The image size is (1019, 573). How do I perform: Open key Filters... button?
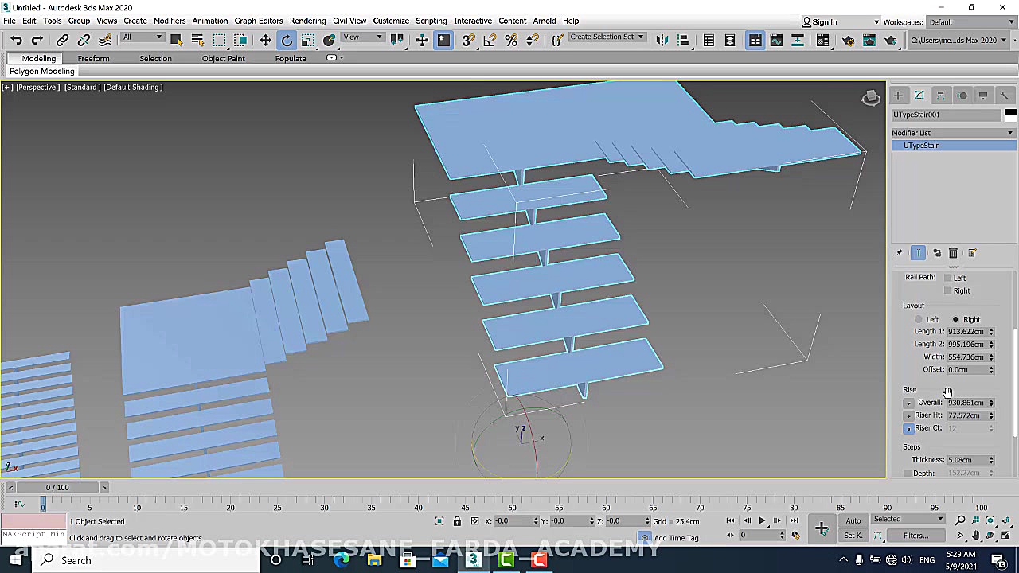click(x=915, y=536)
